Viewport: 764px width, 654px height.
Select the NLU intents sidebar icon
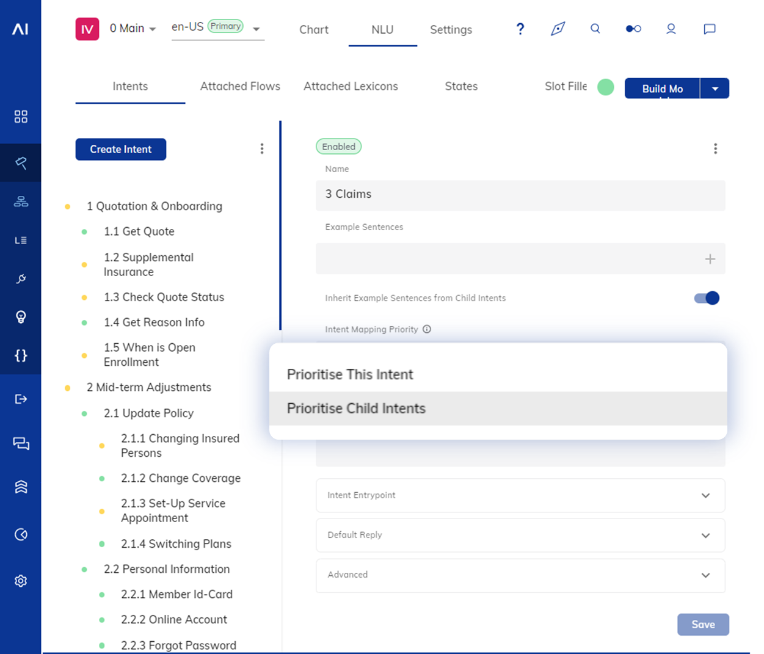pyautogui.click(x=21, y=163)
